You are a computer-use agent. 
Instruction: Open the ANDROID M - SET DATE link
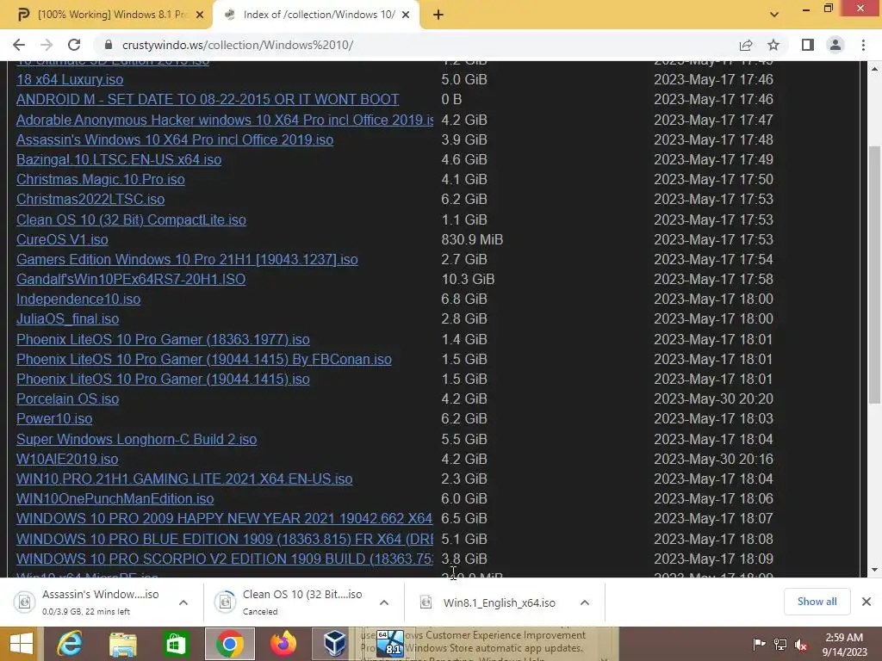click(x=208, y=100)
